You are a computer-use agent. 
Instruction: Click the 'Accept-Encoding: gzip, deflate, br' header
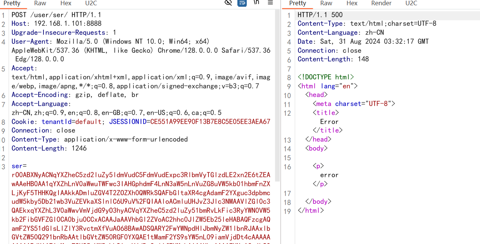75,95
